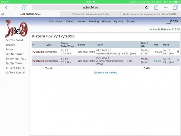Reload the page with the refresh icon

point(147,7)
